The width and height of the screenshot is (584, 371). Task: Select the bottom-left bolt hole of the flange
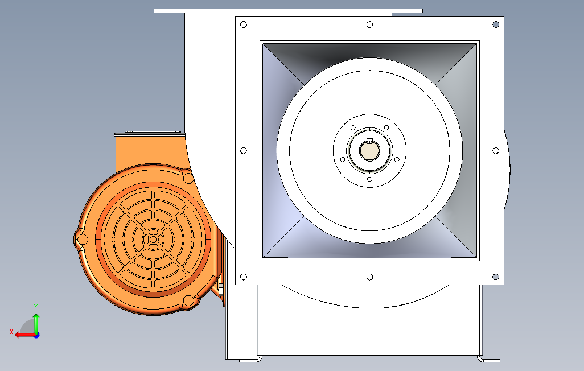click(244, 277)
